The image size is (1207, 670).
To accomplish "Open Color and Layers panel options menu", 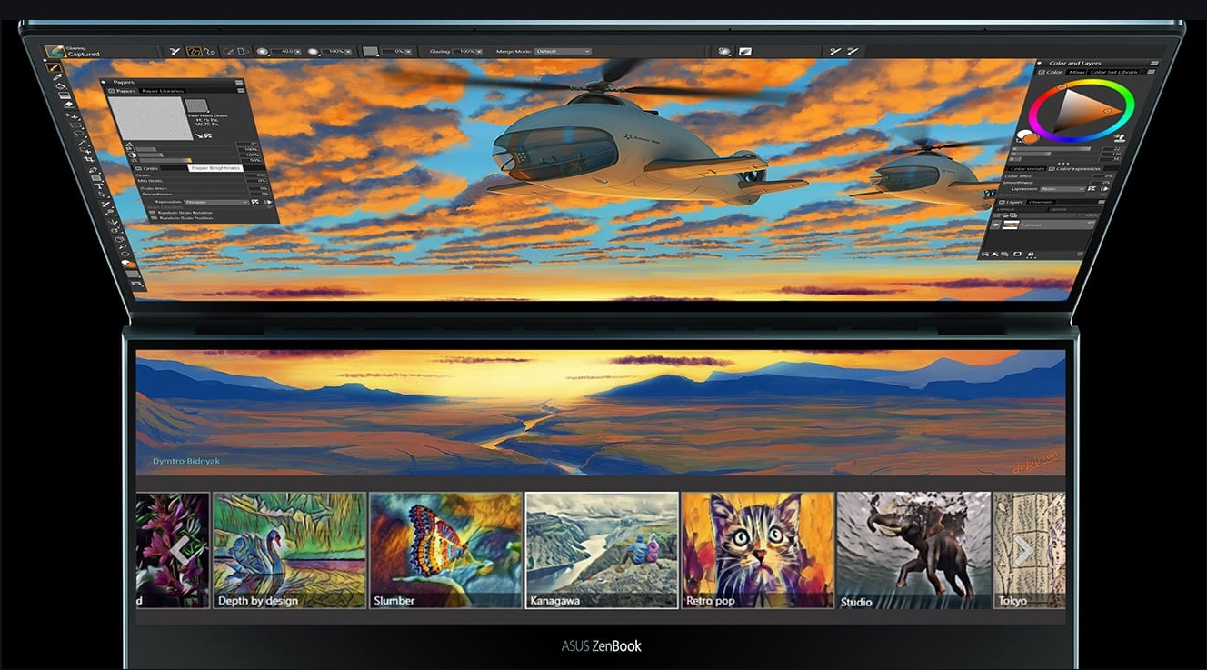I will (1153, 64).
